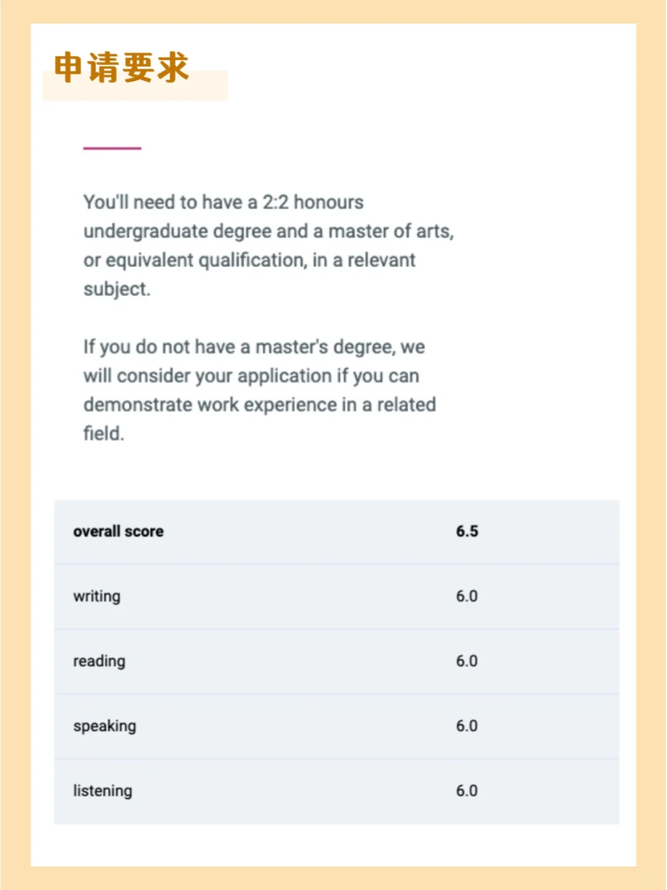This screenshot has width=667, height=890.
Task: Click the word 'field.' ending second paragraph
Action: [x=104, y=433]
